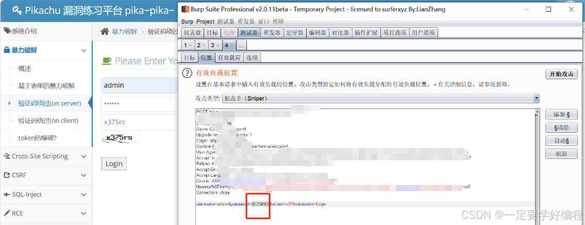
Task: Click the coffee cup icon before Please Enter
Action: tap(107, 61)
